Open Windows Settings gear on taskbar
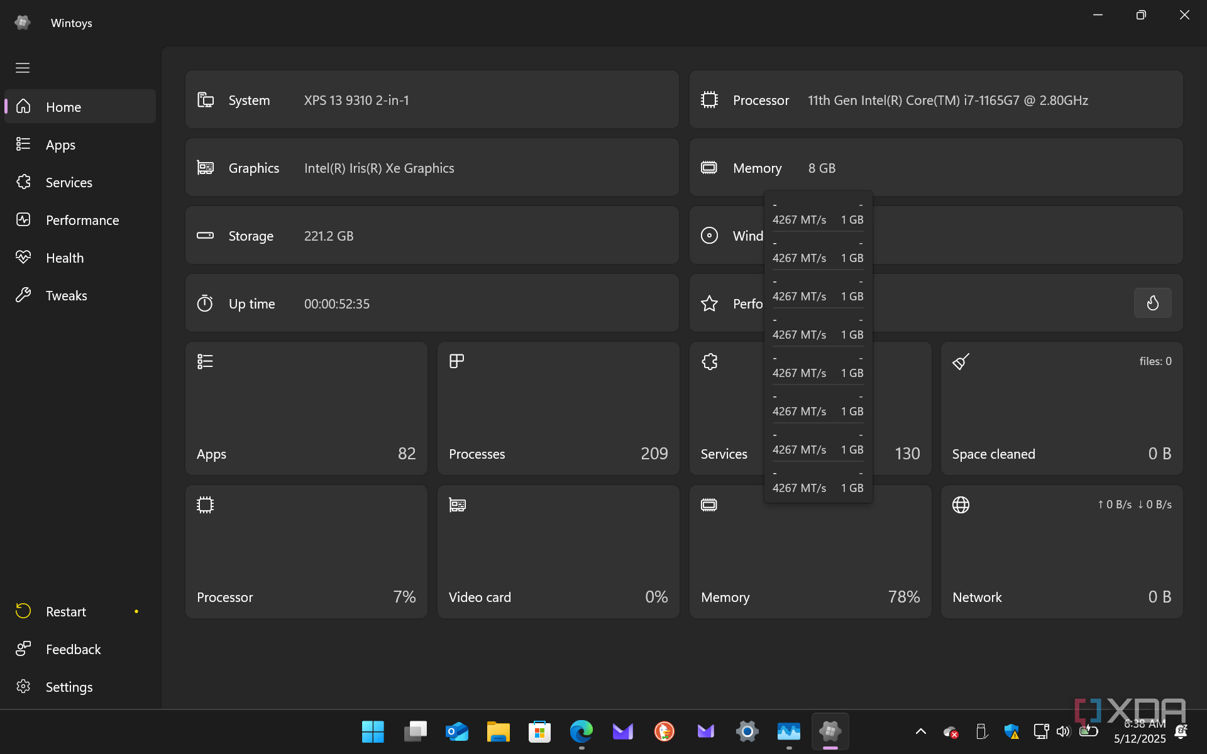The image size is (1207, 754). pyautogui.click(x=747, y=731)
